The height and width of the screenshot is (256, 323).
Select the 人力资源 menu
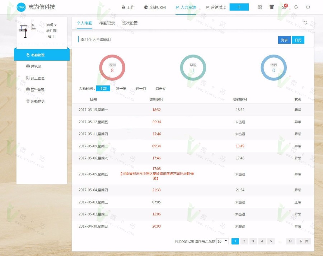[186, 7]
